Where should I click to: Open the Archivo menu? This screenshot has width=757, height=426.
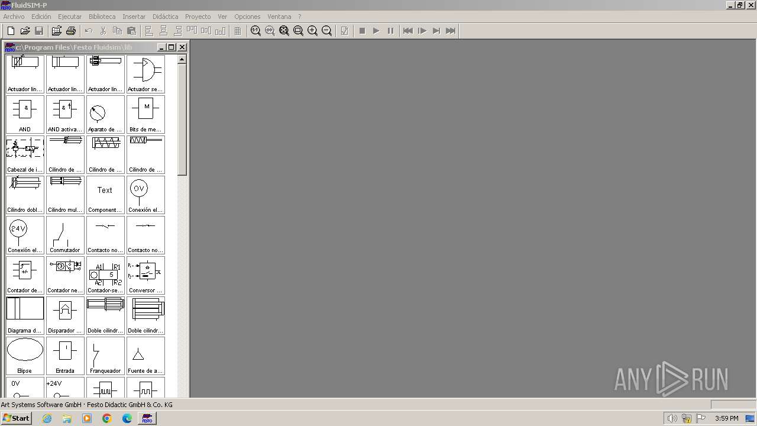pos(14,17)
